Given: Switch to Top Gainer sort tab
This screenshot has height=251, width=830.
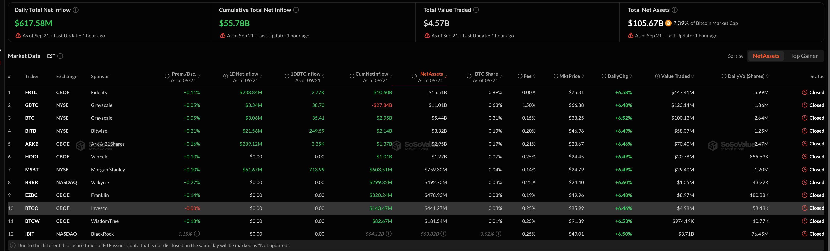Looking at the screenshot, I should (804, 56).
